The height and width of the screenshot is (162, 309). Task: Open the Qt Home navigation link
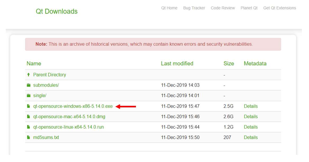pos(169,8)
